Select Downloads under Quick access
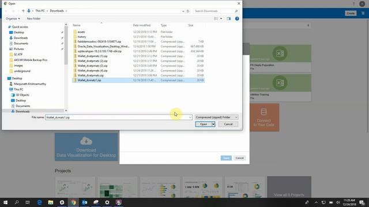Screen dimensions: 369x207 tap(21, 38)
